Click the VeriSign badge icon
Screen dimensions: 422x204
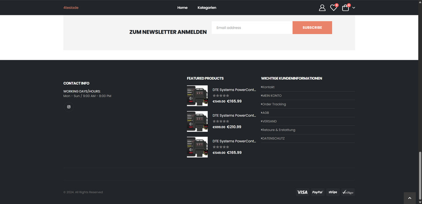pyautogui.click(x=348, y=192)
